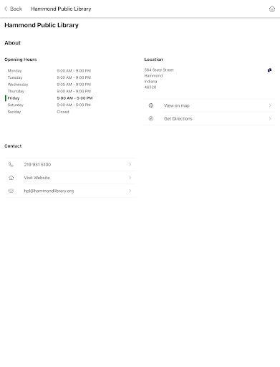Copy the library address icon
Image resolution: width=280 pixels, height=367 pixels.
point(269,70)
